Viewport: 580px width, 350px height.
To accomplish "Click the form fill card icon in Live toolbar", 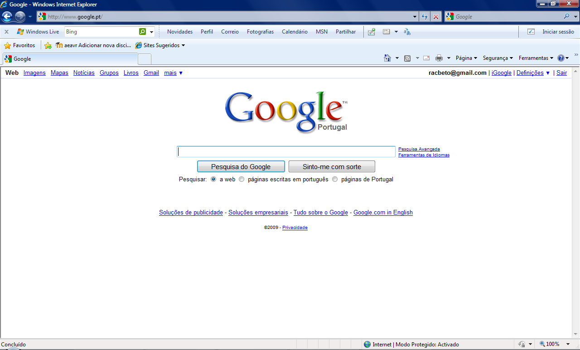I will coord(386,32).
